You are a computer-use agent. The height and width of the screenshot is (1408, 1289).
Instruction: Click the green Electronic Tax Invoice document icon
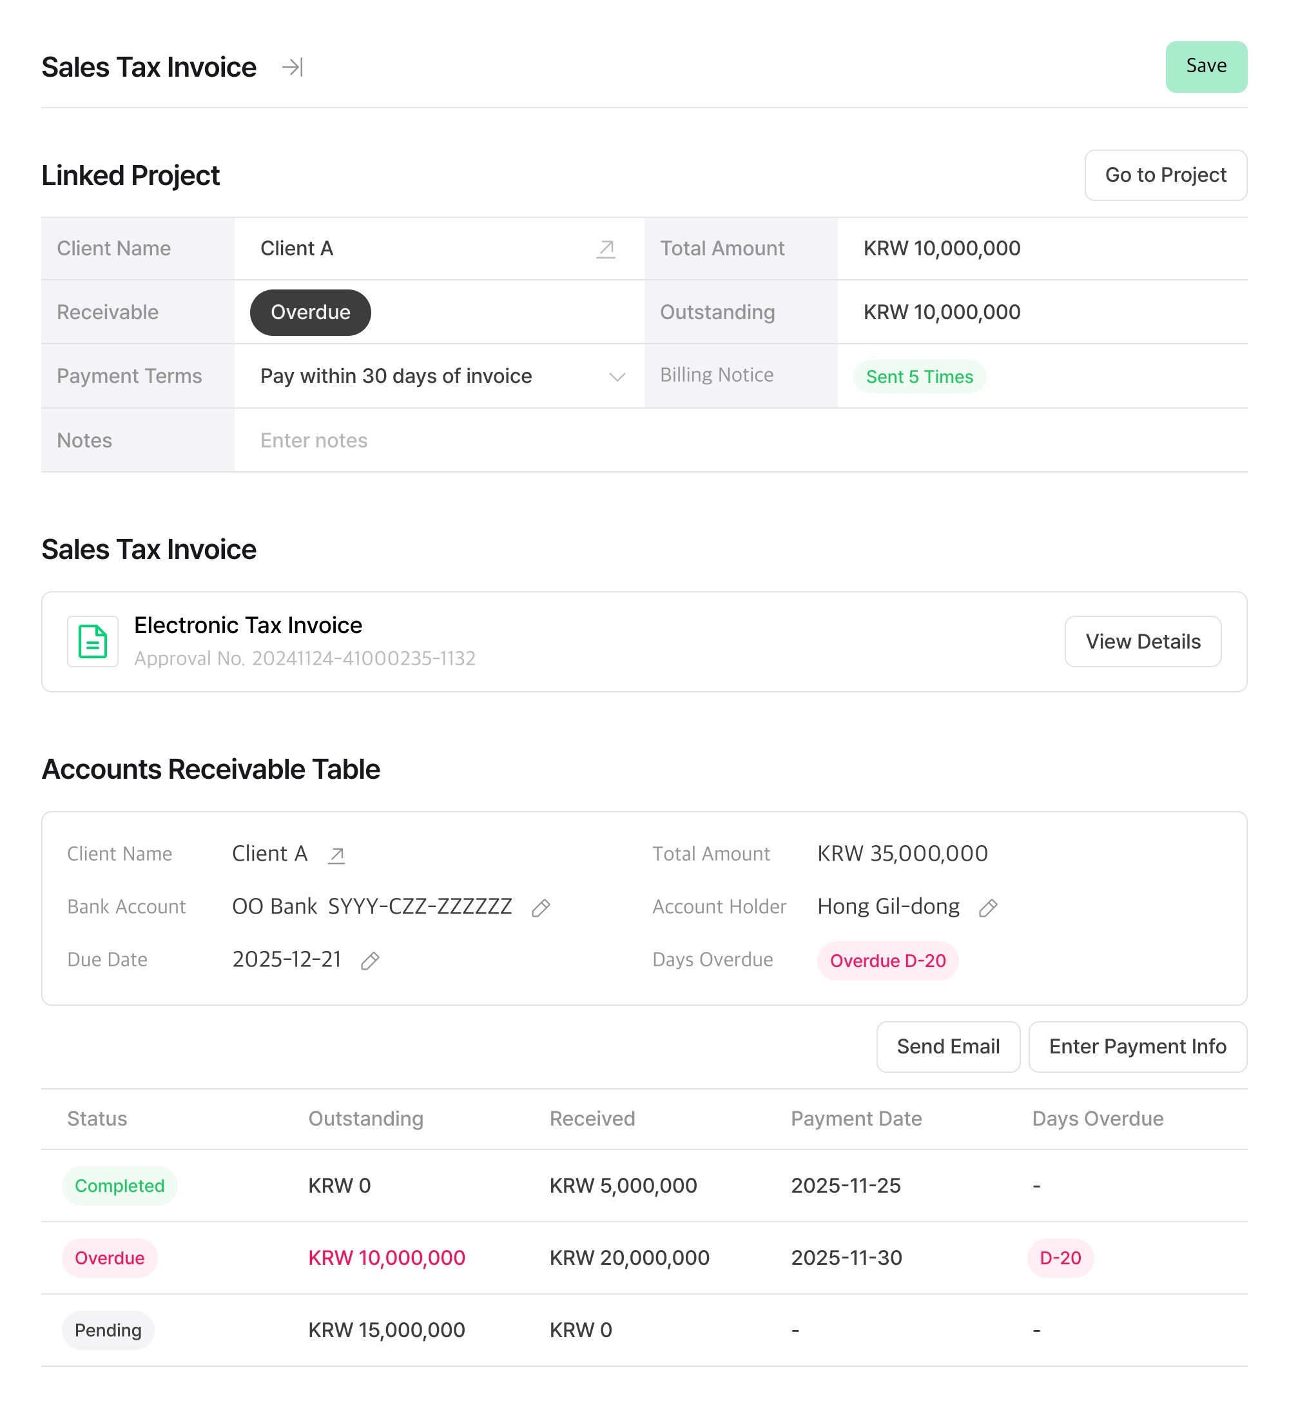point(92,641)
